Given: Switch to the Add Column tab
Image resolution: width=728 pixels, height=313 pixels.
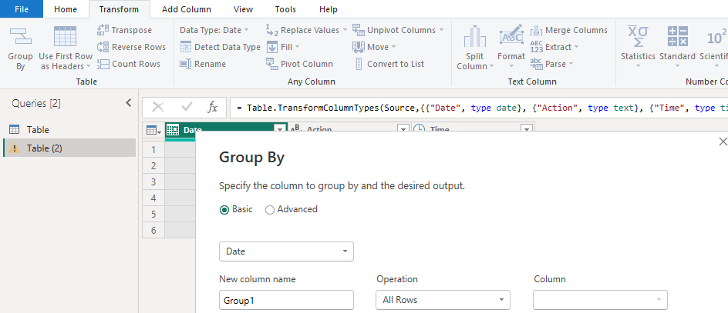Looking at the screenshot, I should pos(186,8).
